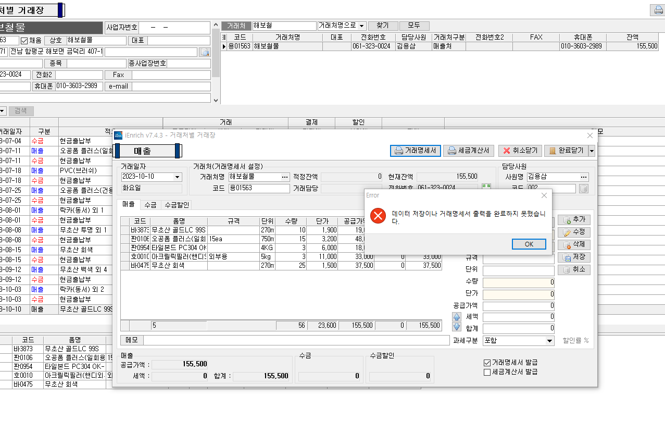Click the customer info panel scrollbar
This screenshot has height=433, width=665.
(216, 63)
